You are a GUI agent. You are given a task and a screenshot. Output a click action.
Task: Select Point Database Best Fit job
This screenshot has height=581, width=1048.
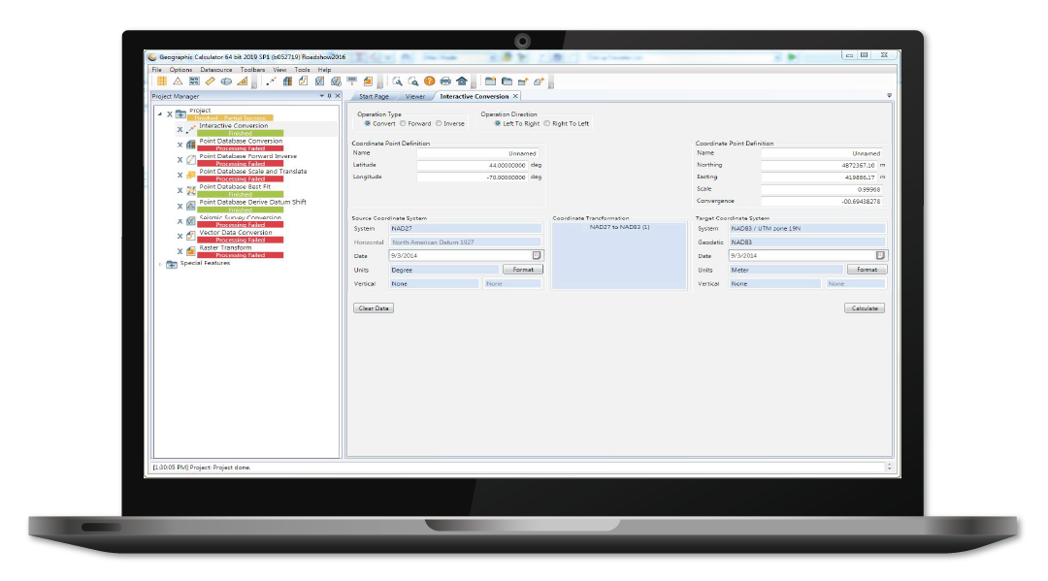point(235,187)
